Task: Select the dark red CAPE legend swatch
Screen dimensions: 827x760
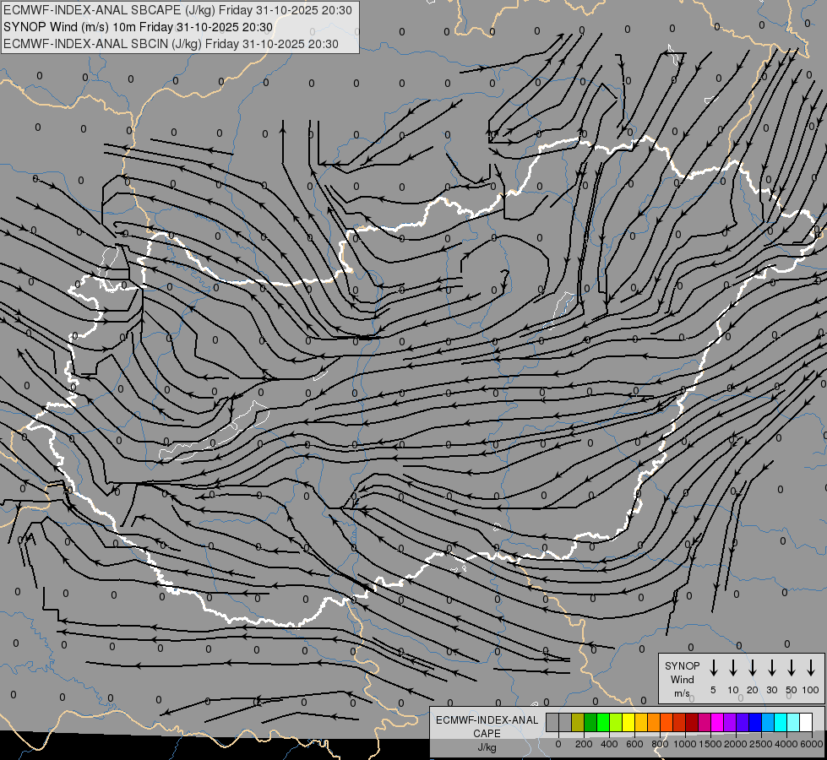Action: point(692,722)
